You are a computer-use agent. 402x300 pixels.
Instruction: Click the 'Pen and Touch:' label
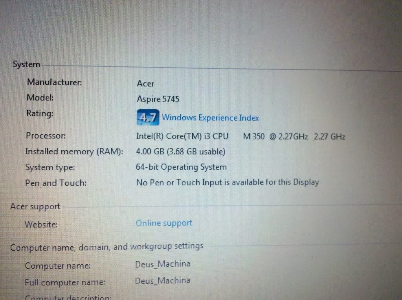56,183
